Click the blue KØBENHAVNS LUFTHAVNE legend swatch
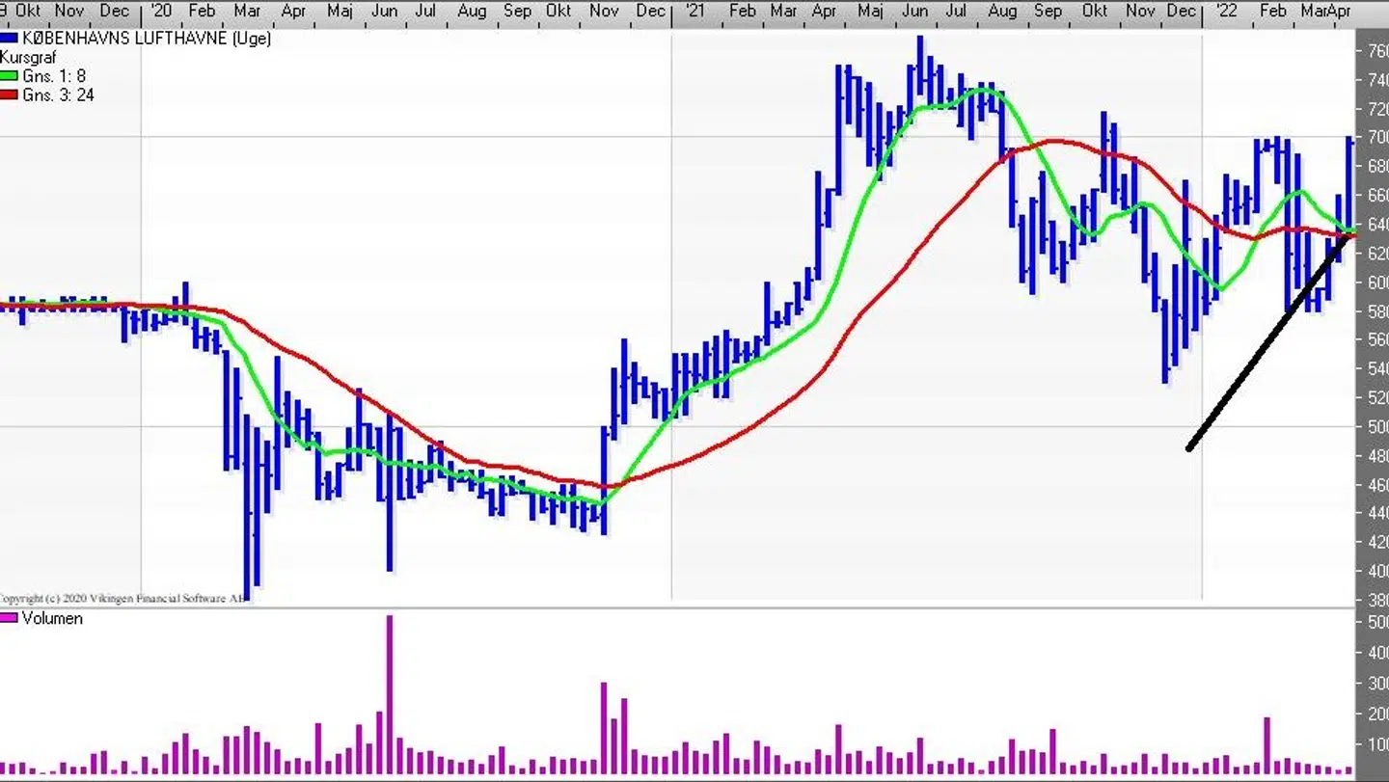This screenshot has width=1389, height=782. pyautogui.click(x=10, y=39)
